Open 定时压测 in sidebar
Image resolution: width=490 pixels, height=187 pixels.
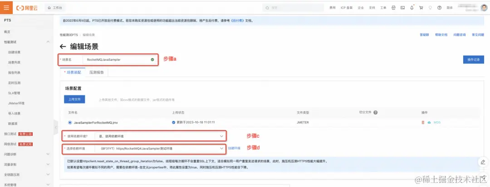[x=15, y=83]
